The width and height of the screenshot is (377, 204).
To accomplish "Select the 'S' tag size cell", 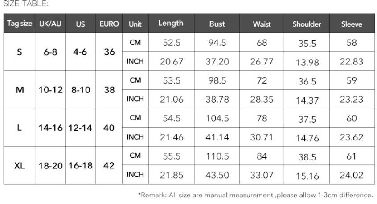I will pyautogui.click(x=20, y=52).
